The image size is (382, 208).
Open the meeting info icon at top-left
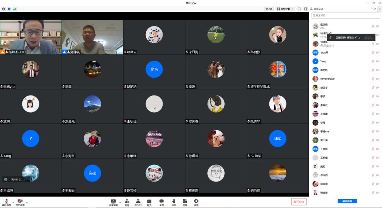(x=4, y=9)
